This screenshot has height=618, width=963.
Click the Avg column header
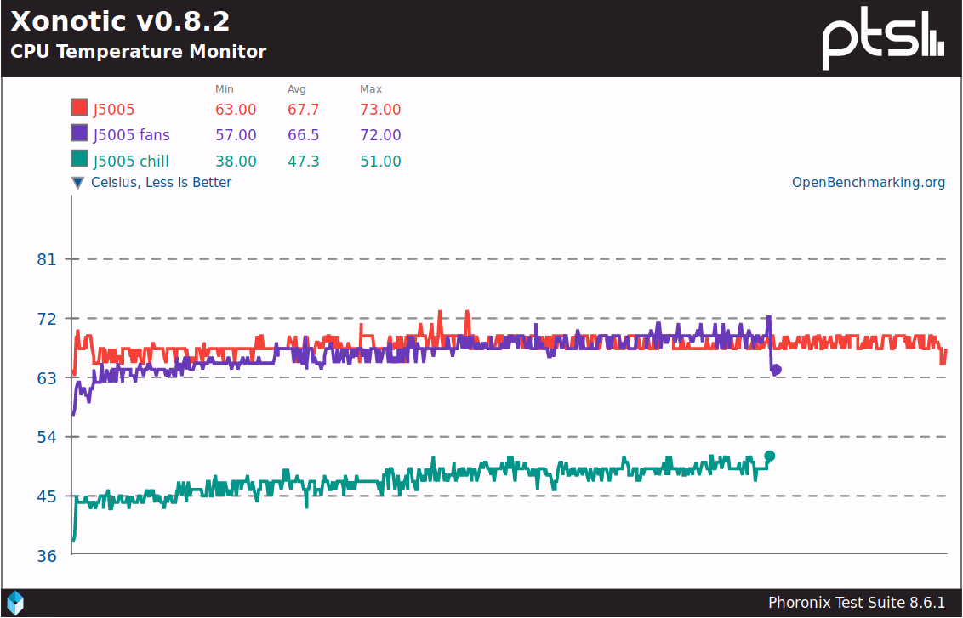tap(297, 89)
